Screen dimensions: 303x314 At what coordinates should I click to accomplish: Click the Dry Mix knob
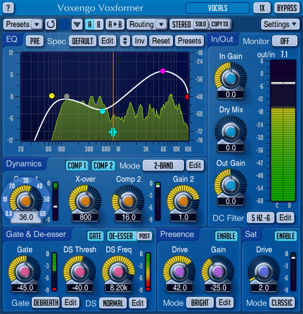click(x=230, y=132)
